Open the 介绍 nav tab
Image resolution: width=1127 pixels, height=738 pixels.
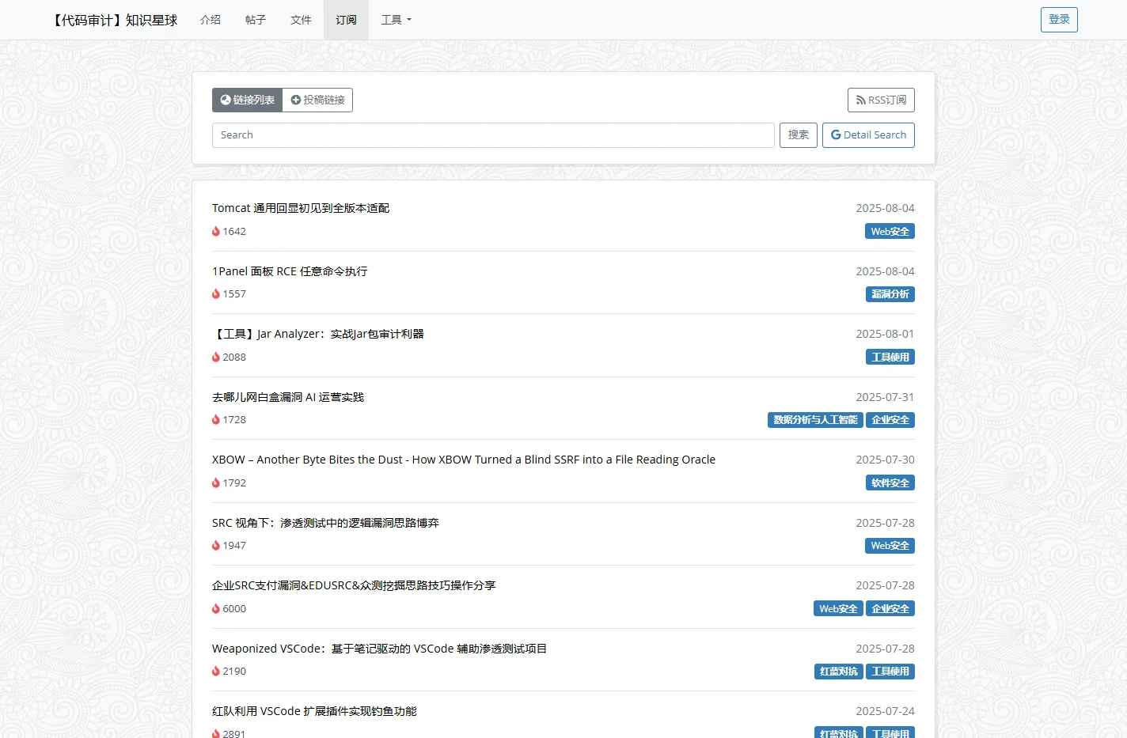[211, 20]
